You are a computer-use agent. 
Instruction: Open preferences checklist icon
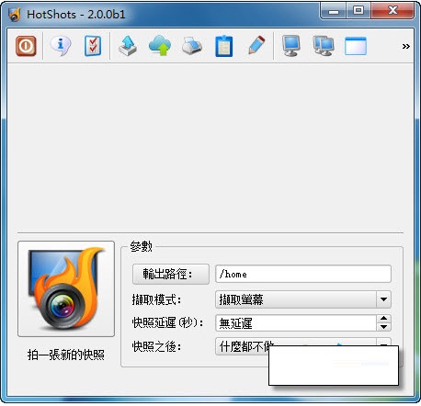[93, 46]
